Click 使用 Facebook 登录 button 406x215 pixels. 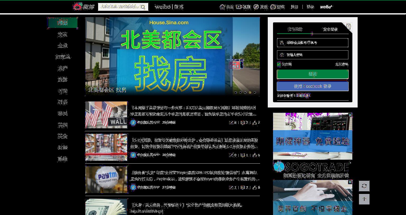click(x=313, y=86)
